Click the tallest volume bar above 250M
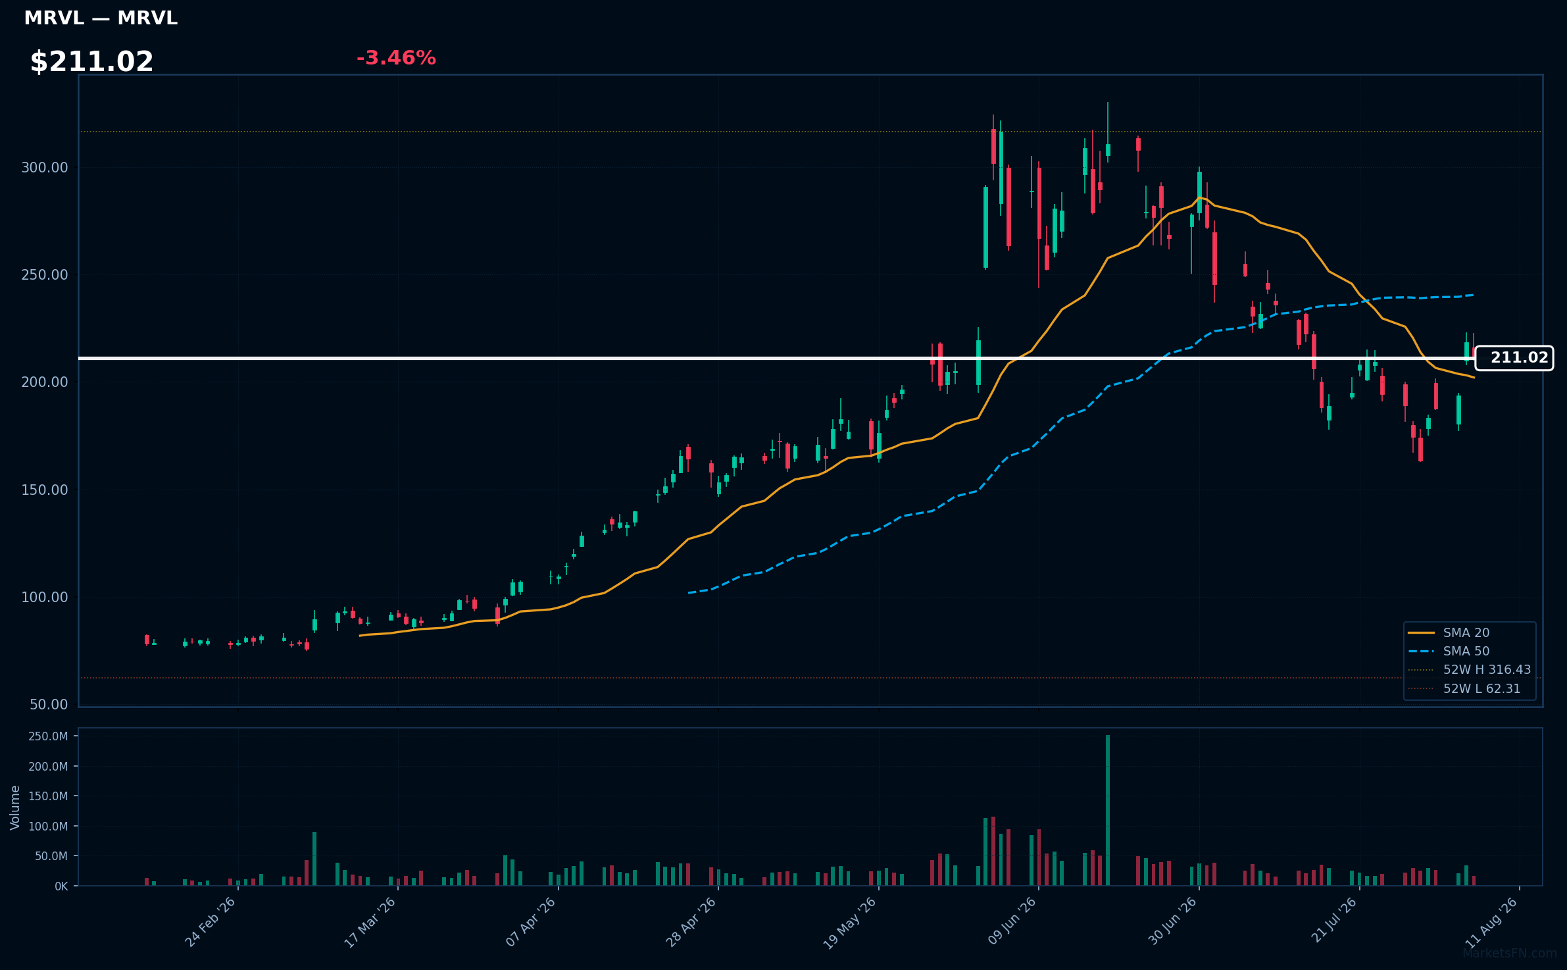Screen dimensions: 1567x970 tap(1108, 810)
